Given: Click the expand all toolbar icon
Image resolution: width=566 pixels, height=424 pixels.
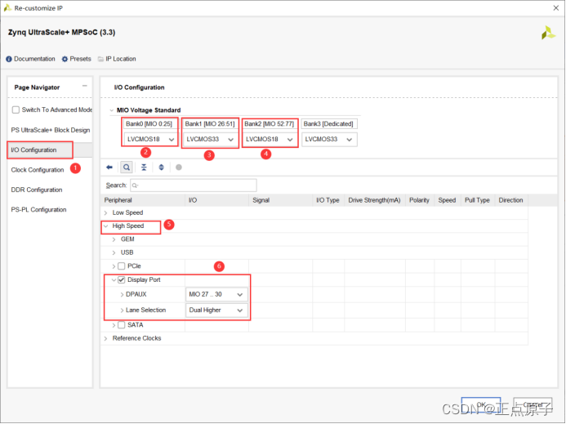Looking at the screenshot, I should (162, 167).
